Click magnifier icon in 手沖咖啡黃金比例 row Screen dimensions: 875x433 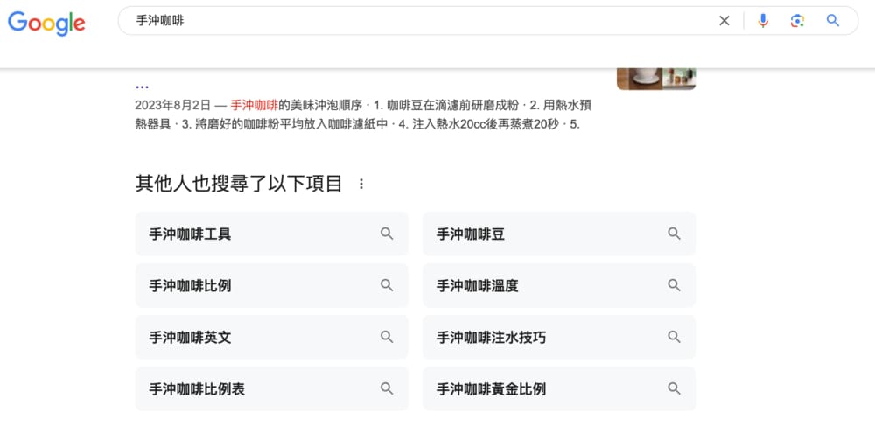[x=674, y=388]
